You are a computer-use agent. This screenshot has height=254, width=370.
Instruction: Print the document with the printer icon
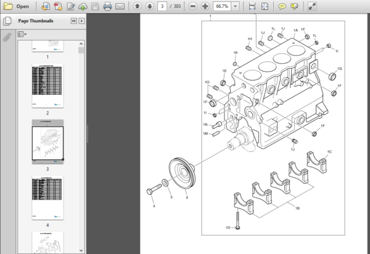[107, 6]
